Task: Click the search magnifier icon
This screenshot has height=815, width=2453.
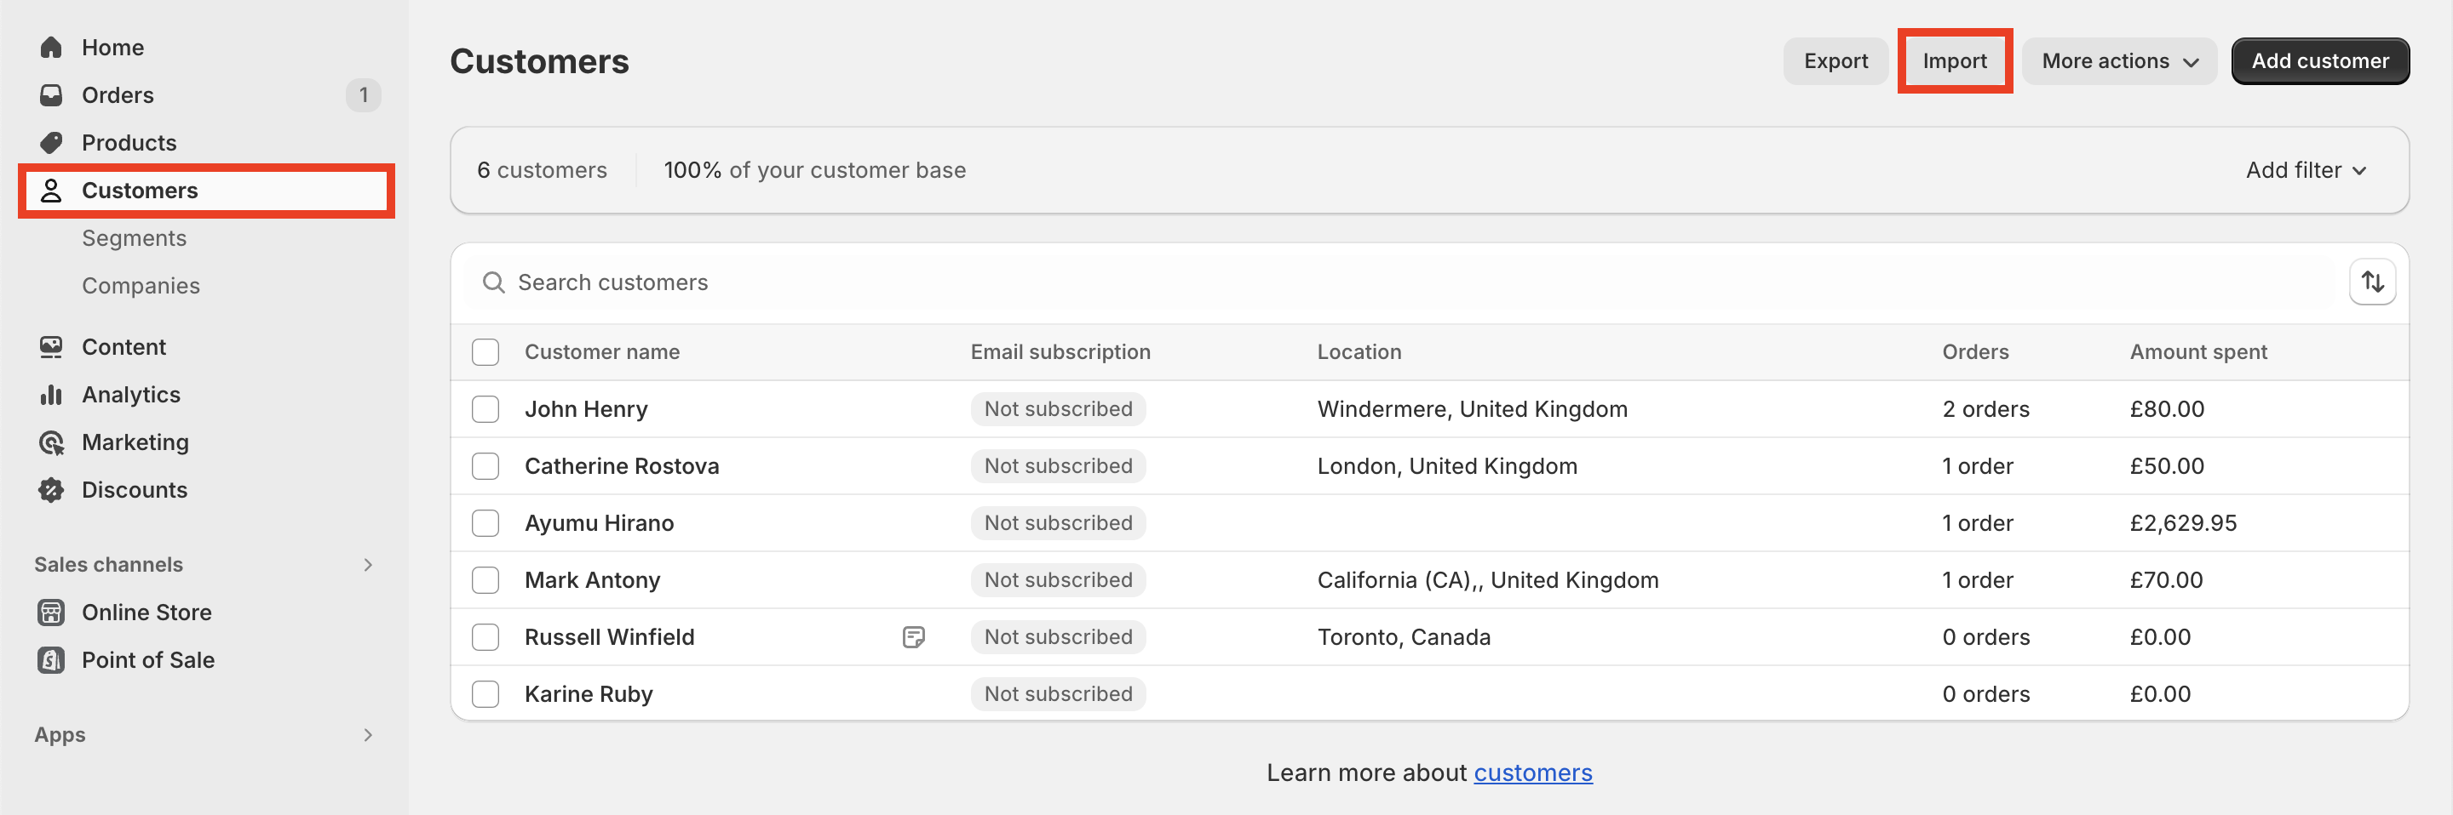Action: tap(493, 282)
